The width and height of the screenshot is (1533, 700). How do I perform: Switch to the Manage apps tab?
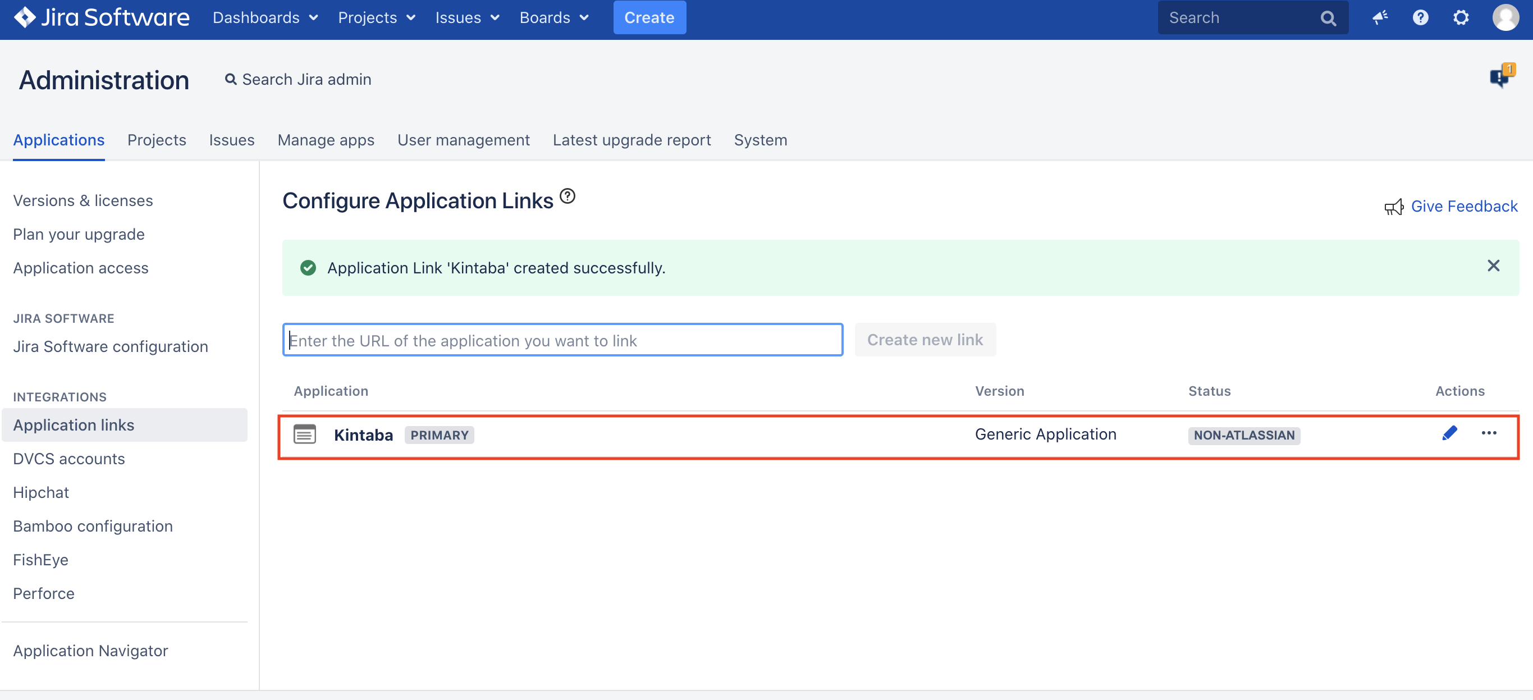pos(326,140)
